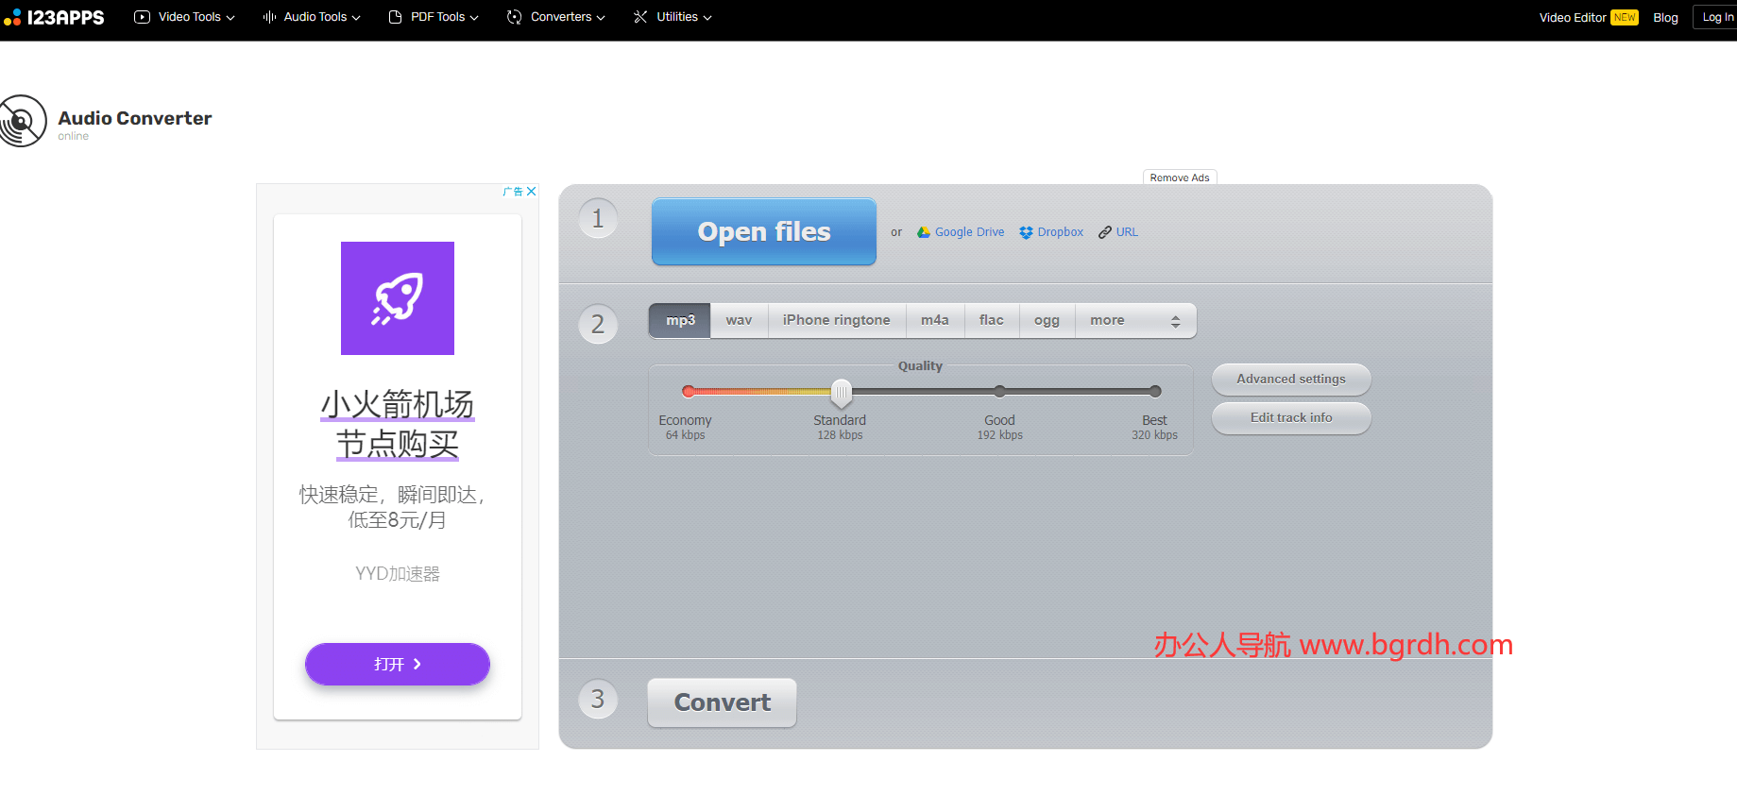Open the Blog link
Viewport: 1737px width, 795px height.
click(1666, 17)
